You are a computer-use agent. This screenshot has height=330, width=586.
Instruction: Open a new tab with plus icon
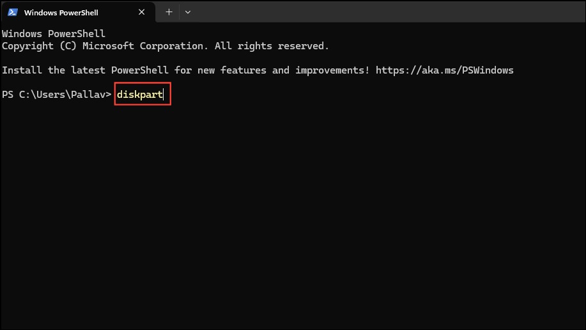[x=169, y=12]
